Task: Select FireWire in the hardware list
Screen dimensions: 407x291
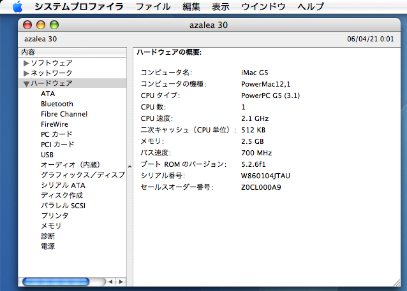Action: (x=54, y=124)
